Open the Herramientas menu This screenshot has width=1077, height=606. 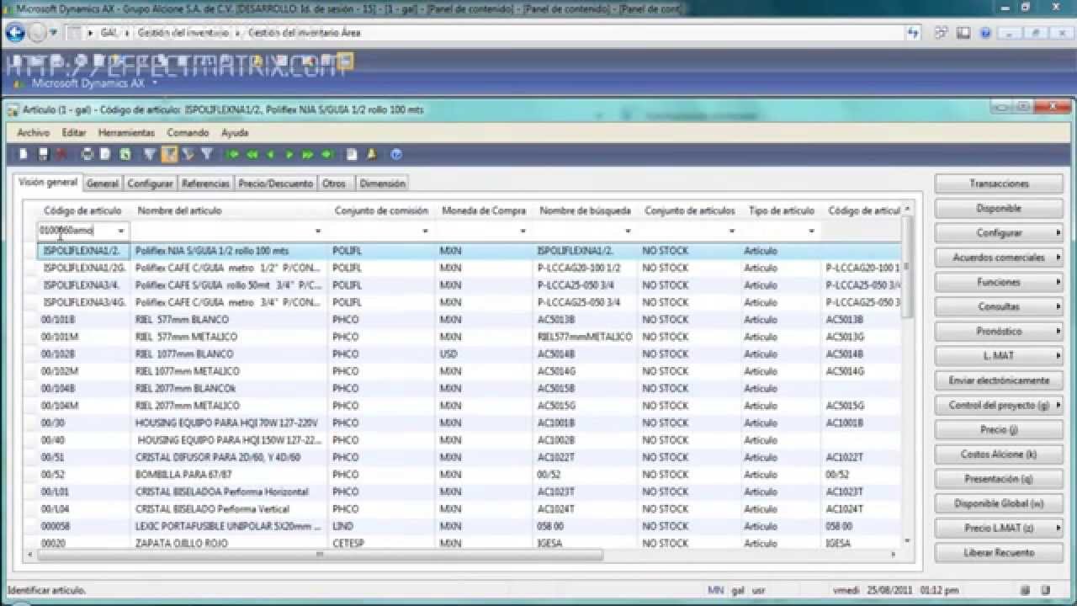point(126,133)
